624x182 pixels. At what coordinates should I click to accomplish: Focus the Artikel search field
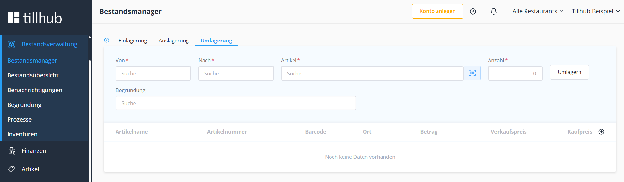click(372, 74)
